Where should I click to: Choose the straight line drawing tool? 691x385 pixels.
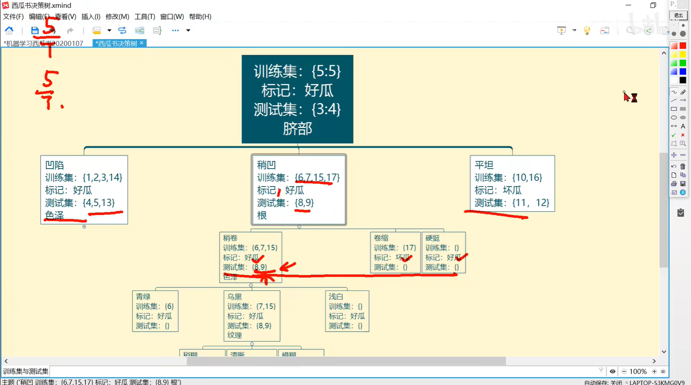pos(674,101)
